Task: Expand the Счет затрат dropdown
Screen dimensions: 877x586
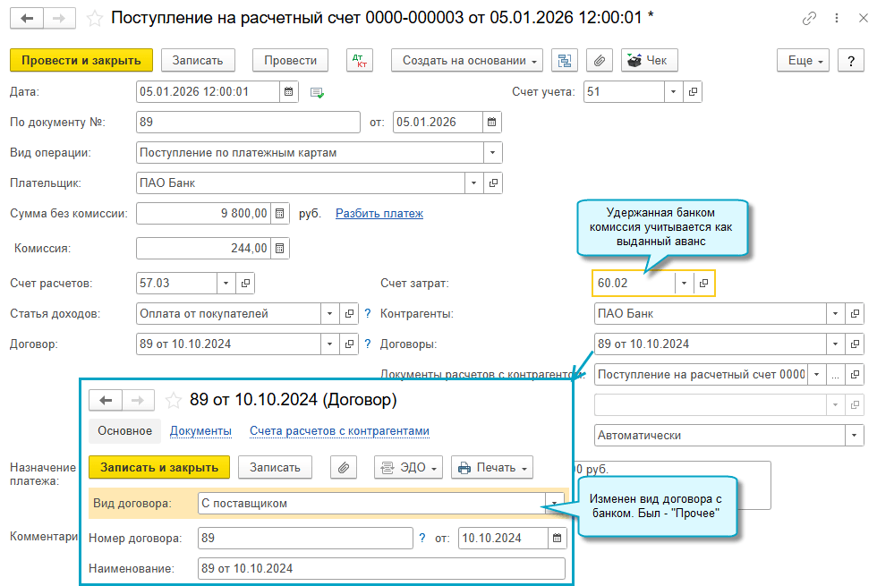Action: click(684, 283)
